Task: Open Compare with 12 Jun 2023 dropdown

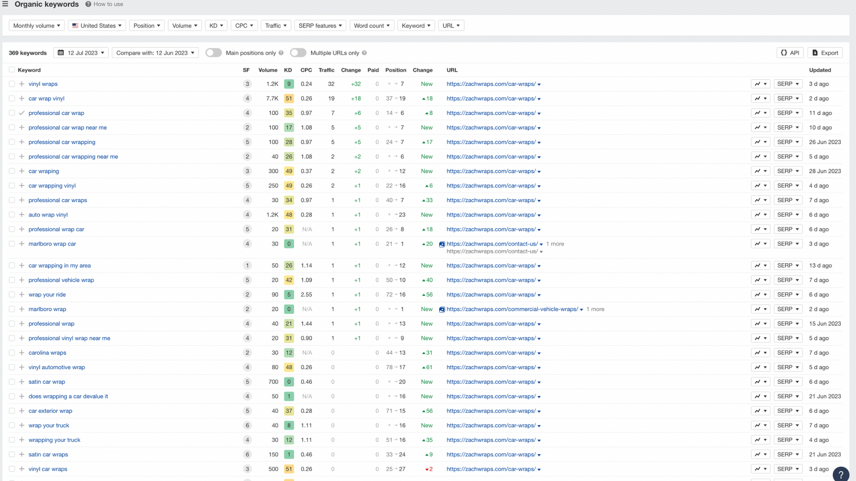Action: [155, 53]
